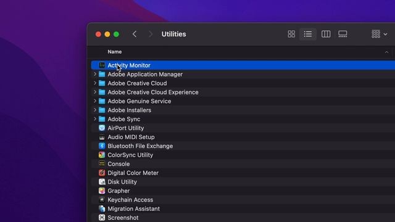Expand the Adobe Installers folder
The image size is (395, 222).
pos(95,110)
